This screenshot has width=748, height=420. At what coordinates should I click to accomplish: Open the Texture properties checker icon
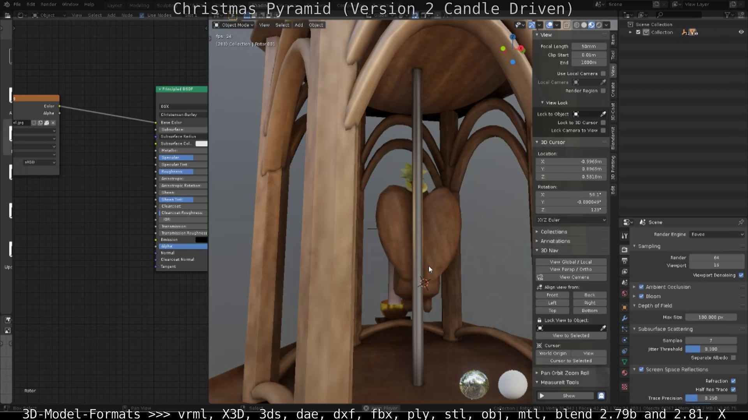[625, 387]
